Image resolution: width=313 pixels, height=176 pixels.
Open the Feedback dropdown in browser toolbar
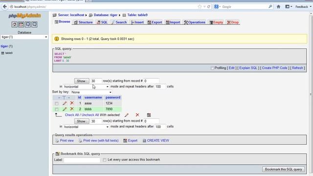click(303, 6)
